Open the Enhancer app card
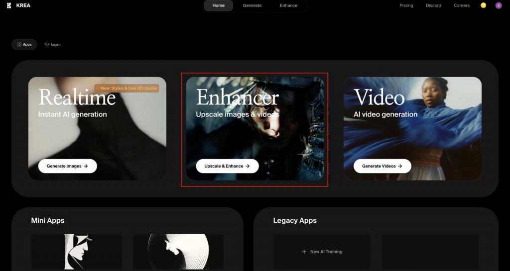The image size is (510, 271). click(255, 128)
